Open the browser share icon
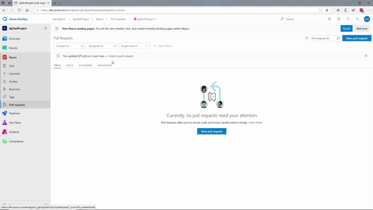373x210 pixels. [x=353, y=10]
